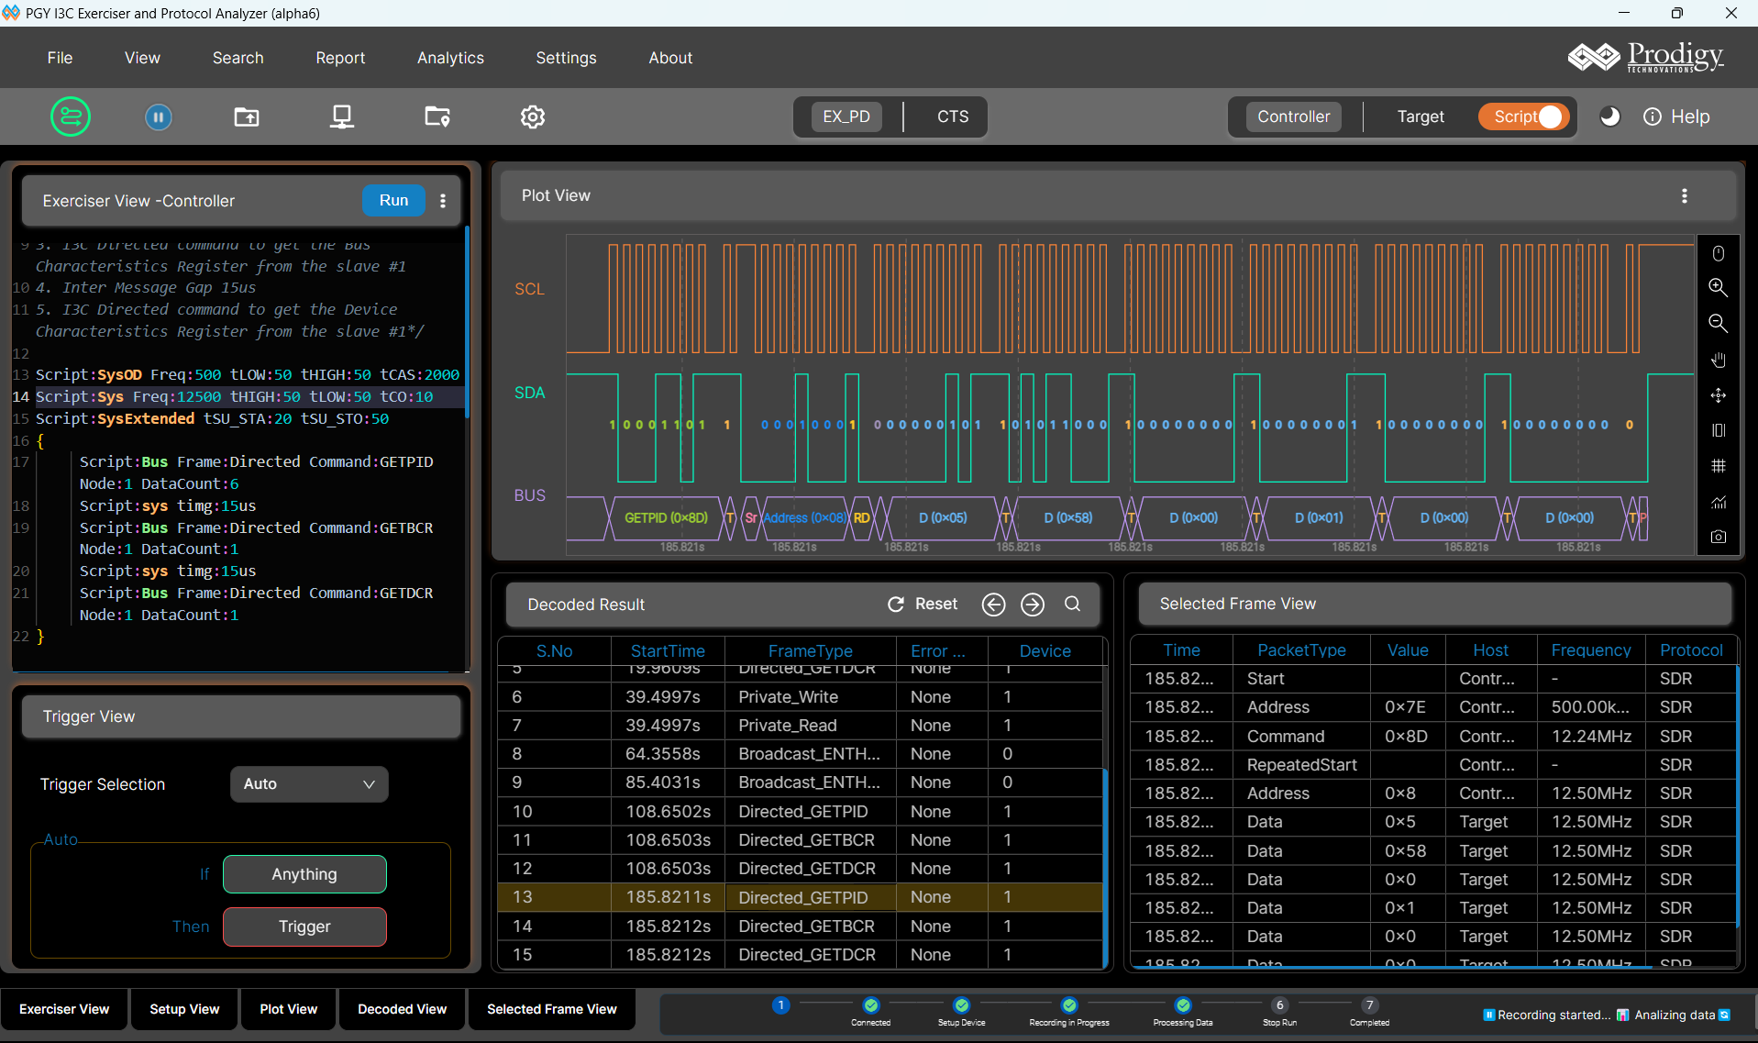The image size is (1758, 1043).
Task: Open the Analytics menu
Action: pos(450,58)
